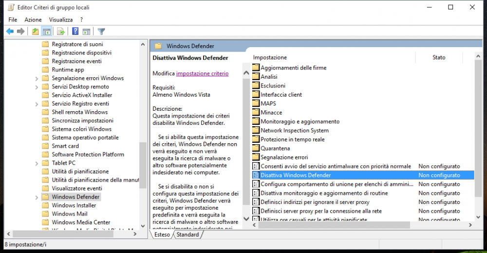Select the Quarantena folder in list

click(x=275, y=148)
